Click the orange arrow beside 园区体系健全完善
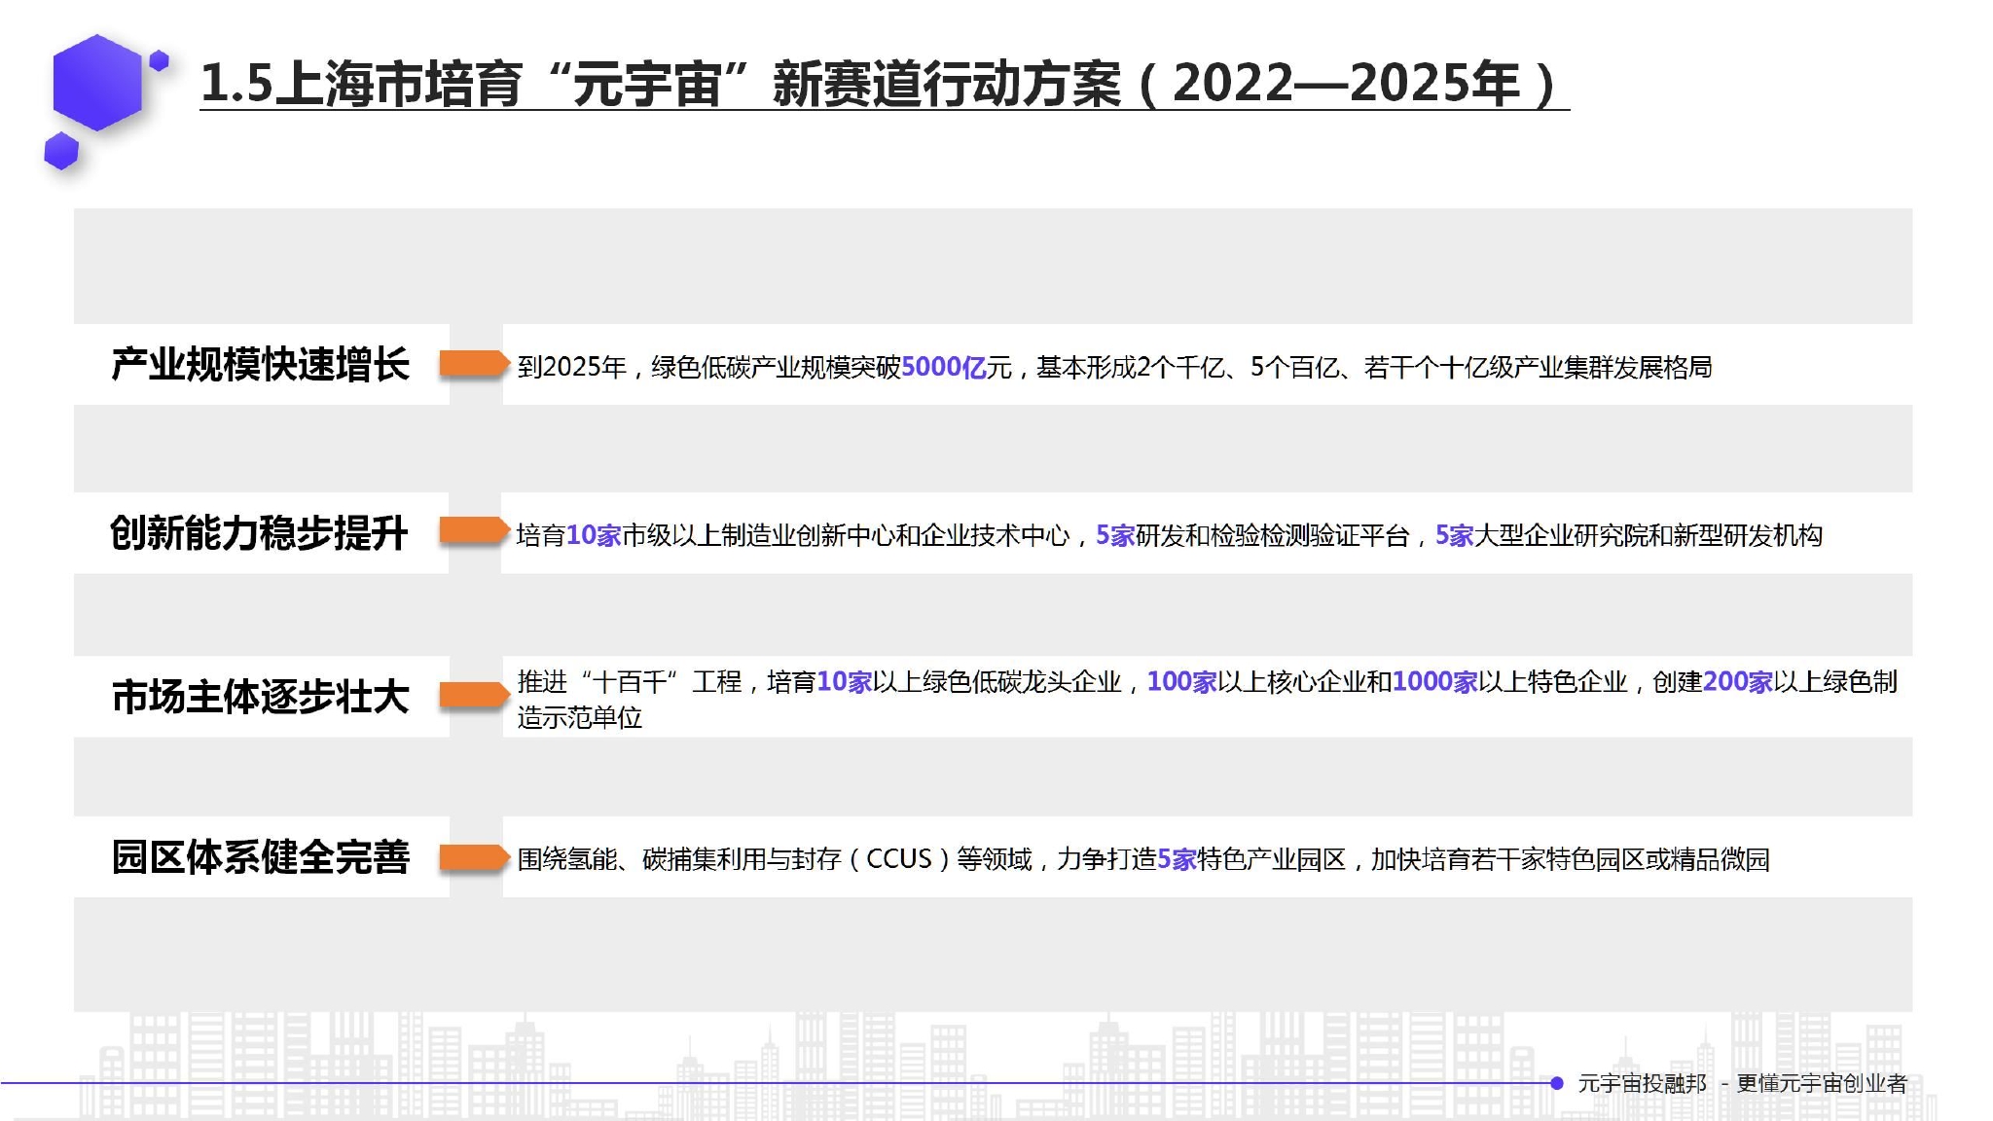The width and height of the screenshot is (1993, 1121). [475, 857]
